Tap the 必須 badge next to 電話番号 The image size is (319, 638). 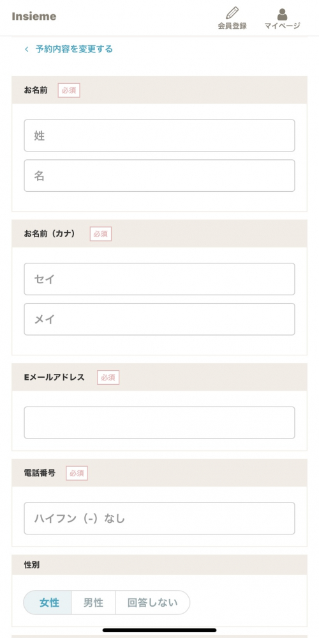(x=77, y=473)
